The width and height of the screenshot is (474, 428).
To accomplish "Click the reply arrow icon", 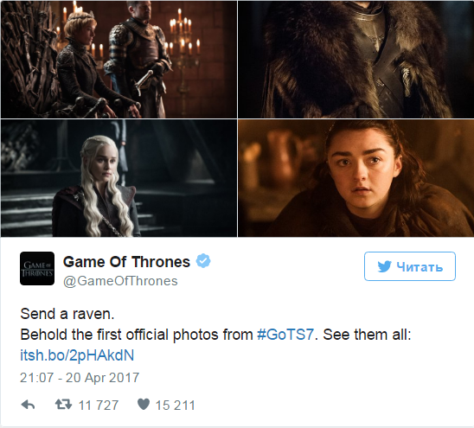I will (28, 405).
